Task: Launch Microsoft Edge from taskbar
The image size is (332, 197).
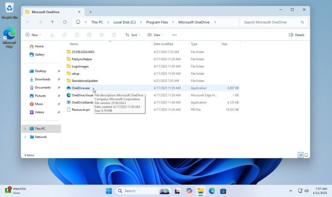Action: [x=212, y=191]
